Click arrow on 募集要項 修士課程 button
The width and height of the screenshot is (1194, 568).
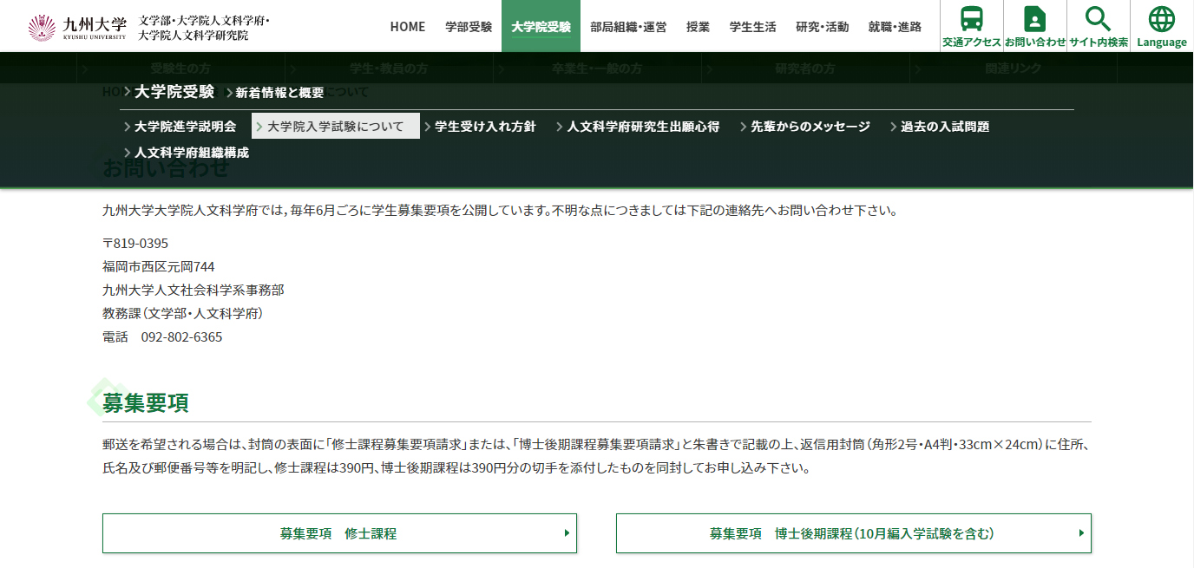pyautogui.click(x=567, y=533)
